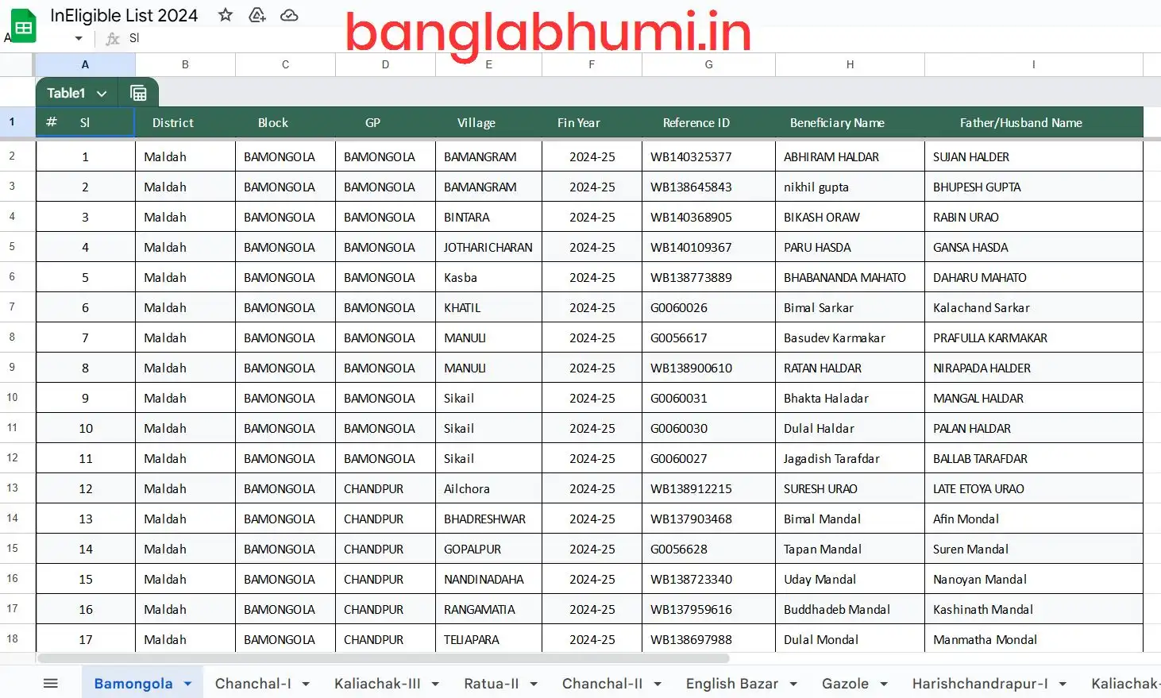1161x698 pixels.
Task: Select column I header
Action: (x=1033, y=64)
